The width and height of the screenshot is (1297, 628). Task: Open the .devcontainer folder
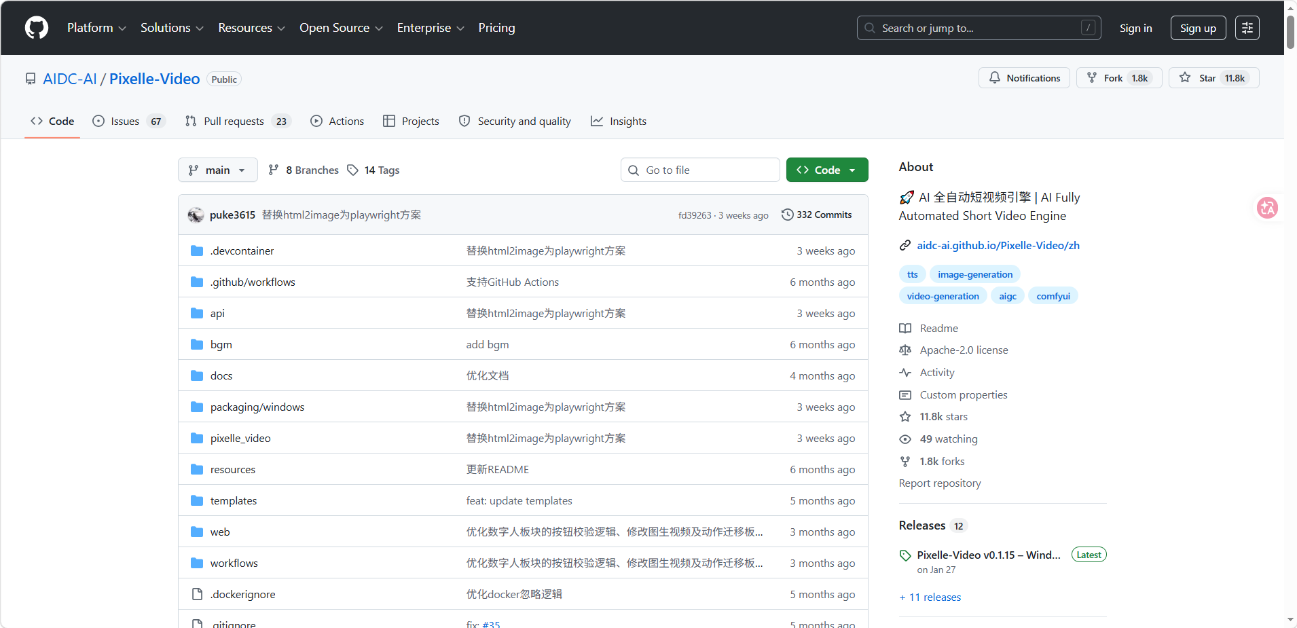[x=242, y=251]
